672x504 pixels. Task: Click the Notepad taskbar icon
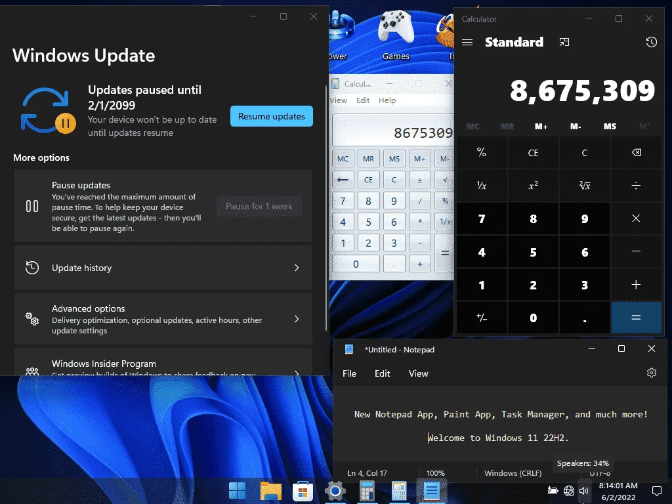click(432, 491)
